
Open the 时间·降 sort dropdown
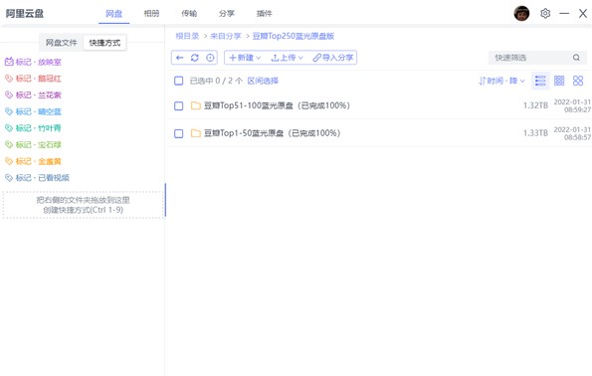point(501,81)
